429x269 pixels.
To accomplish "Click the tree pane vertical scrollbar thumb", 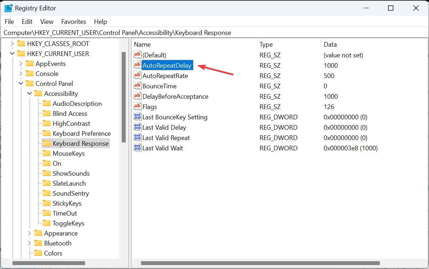I will (124, 97).
